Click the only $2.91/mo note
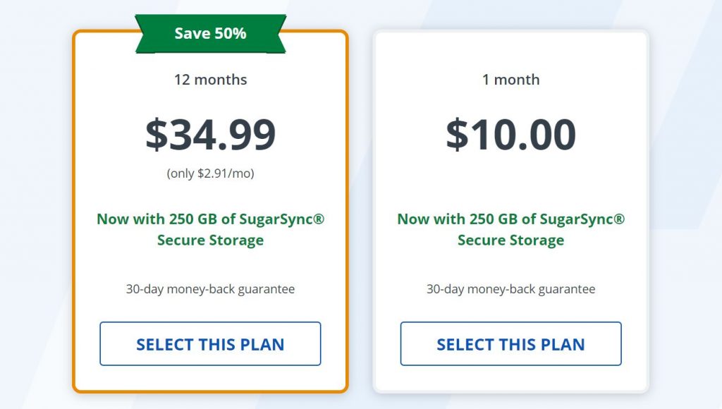722x409 pixels. pyautogui.click(x=210, y=173)
